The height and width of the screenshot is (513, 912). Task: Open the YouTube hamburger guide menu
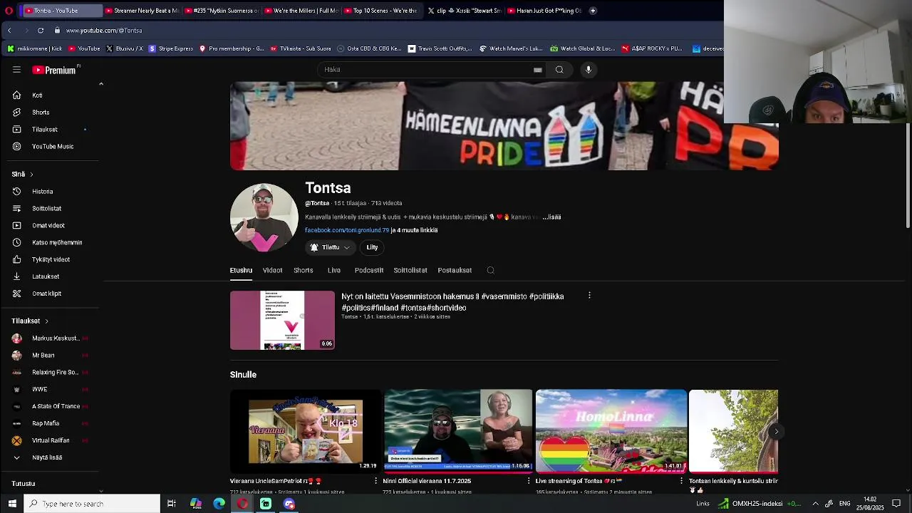[x=16, y=70]
